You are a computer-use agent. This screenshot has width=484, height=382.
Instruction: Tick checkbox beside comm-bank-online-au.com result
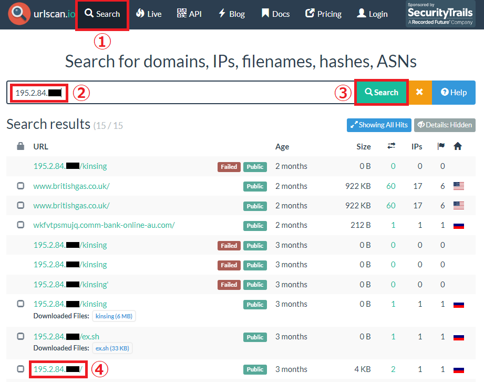(20, 225)
